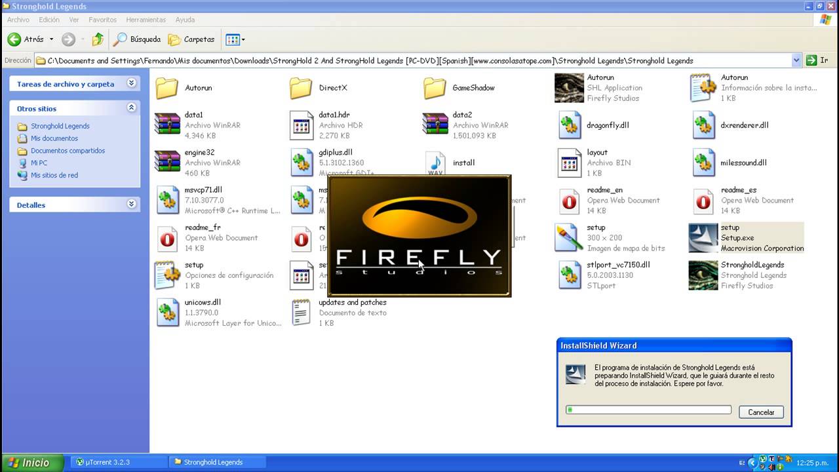Expand the Detalles panel
This screenshot has width=839, height=472.
pyautogui.click(x=131, y=204)
